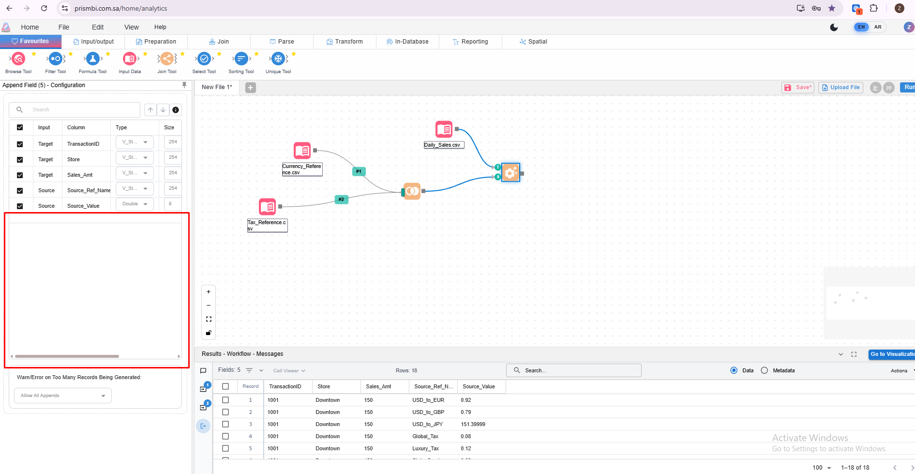The height and width of the screenshot is (474, 915).
Task: Click the Upload File button
Action: tap(840, 88)
